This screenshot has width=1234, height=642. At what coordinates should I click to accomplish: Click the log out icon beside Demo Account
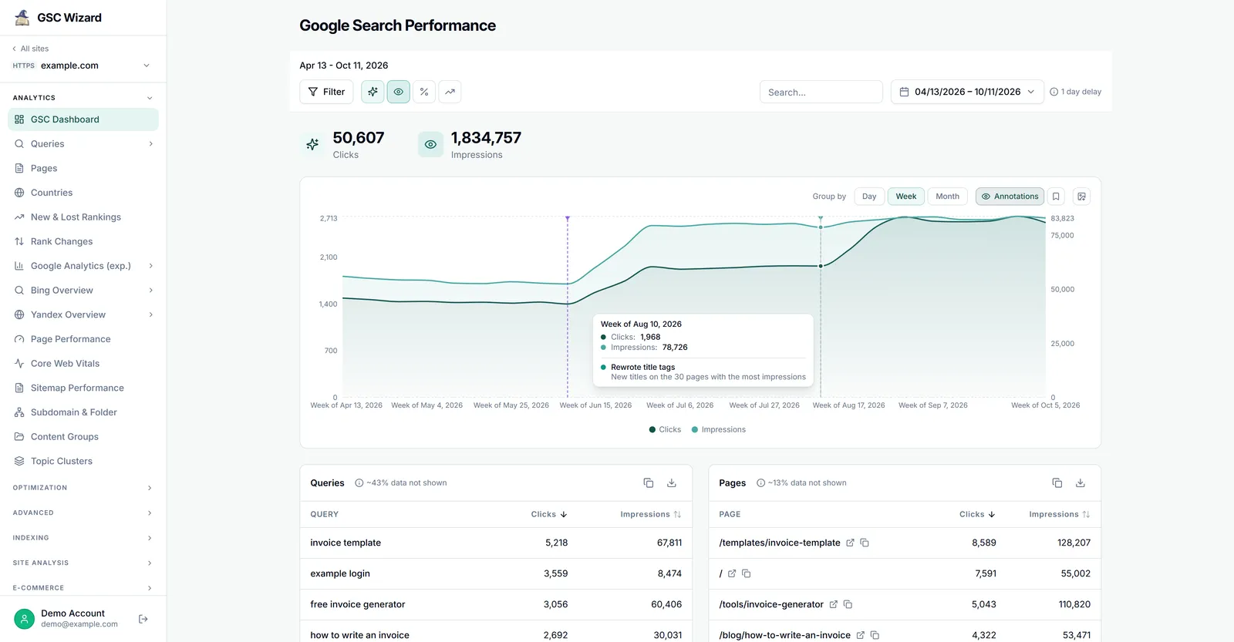[x=143, y=619]
